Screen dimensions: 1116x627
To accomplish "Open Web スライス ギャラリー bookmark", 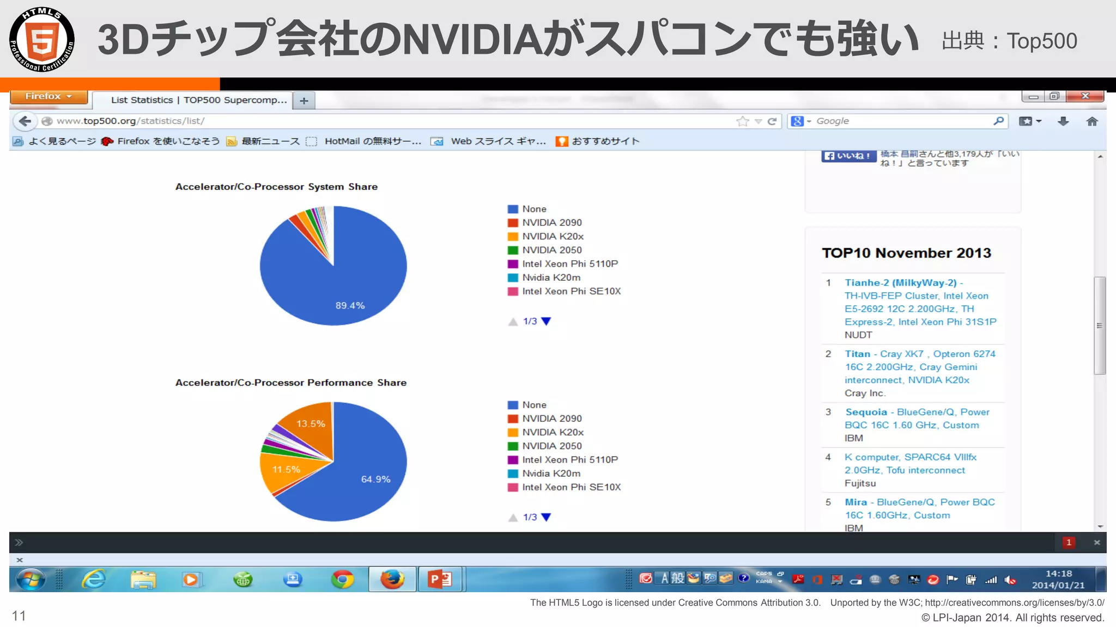I will [x=488, y=142].
